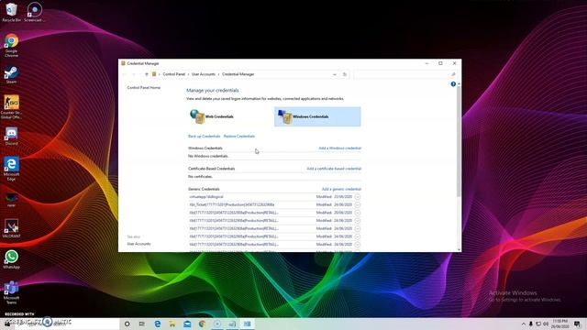Viewport: 587px width, 330px height.
Task: Click the microphone icon in system tray
Action: pyautogui.click(x=531, y=324)
